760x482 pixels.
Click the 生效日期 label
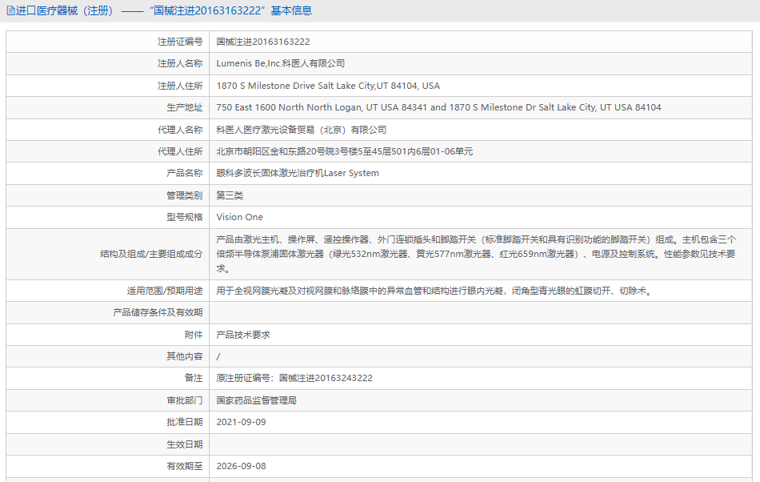click(184, 444)
